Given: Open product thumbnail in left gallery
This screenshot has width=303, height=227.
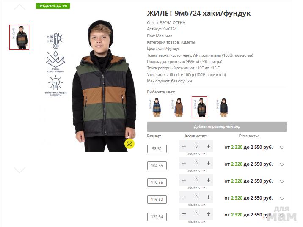Looking at the screenshot, I should 19,37.
